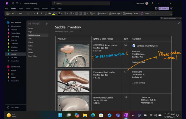This screenshot has height=119, width=186.
Task: Click the comments person icon beside Share
Action: click(x=171, y=8)
